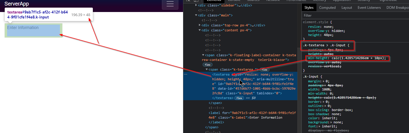
Task: Expand the font shorthand in .k-input rule
Action: coord(320,127)
